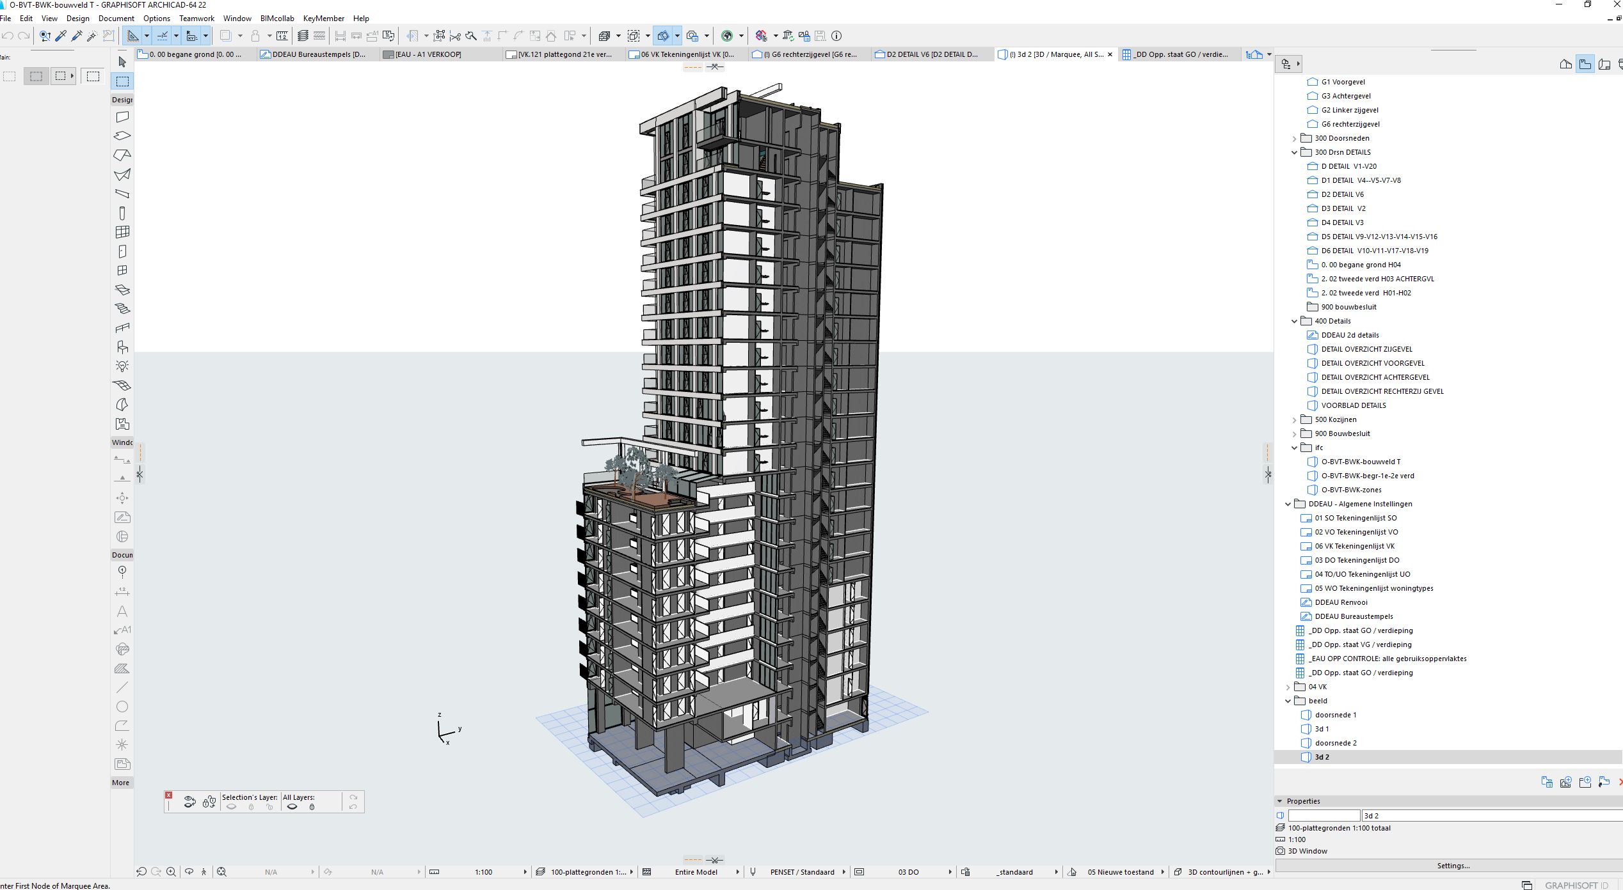Switch to the D2 DETAIL V6 tab
Viewport: 1623px width, 890px height.
[931, 54]
